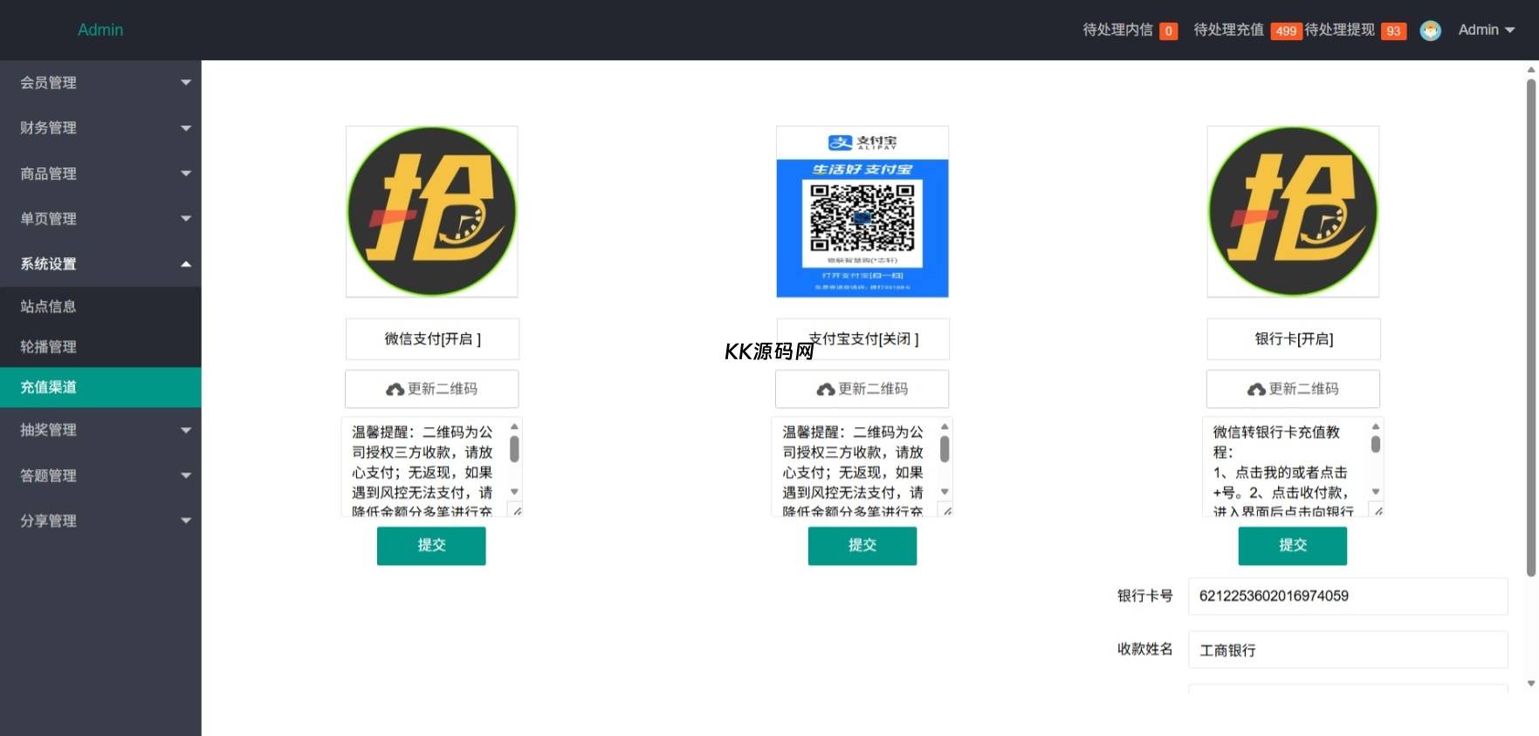
Task: Click the pending messages badge showing 0
Action: pyautogui.click(x=1168, y=31)
